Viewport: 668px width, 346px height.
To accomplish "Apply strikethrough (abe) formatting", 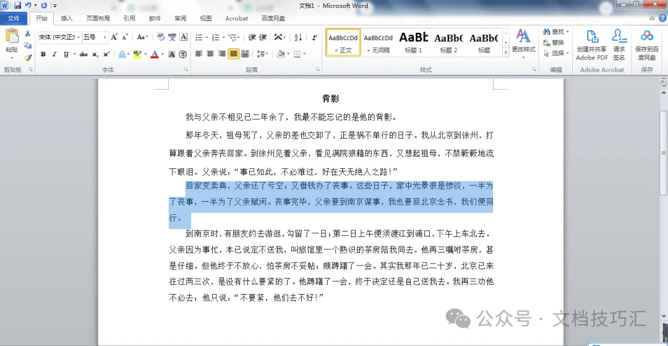I will [x=83, y=54].
